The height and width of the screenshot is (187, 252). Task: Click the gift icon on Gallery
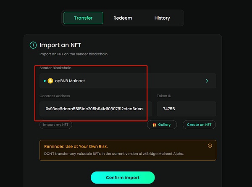pos(154,125)
